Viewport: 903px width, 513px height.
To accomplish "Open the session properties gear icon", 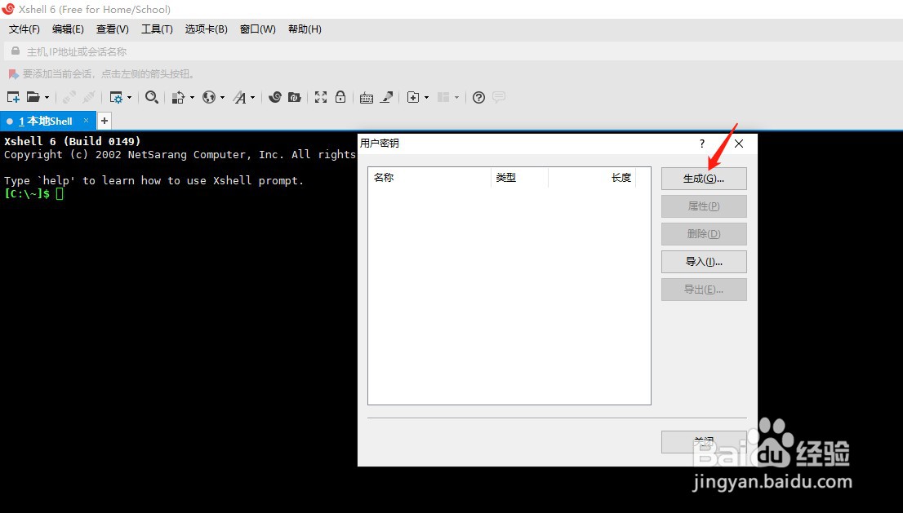I will click(117, 97).
